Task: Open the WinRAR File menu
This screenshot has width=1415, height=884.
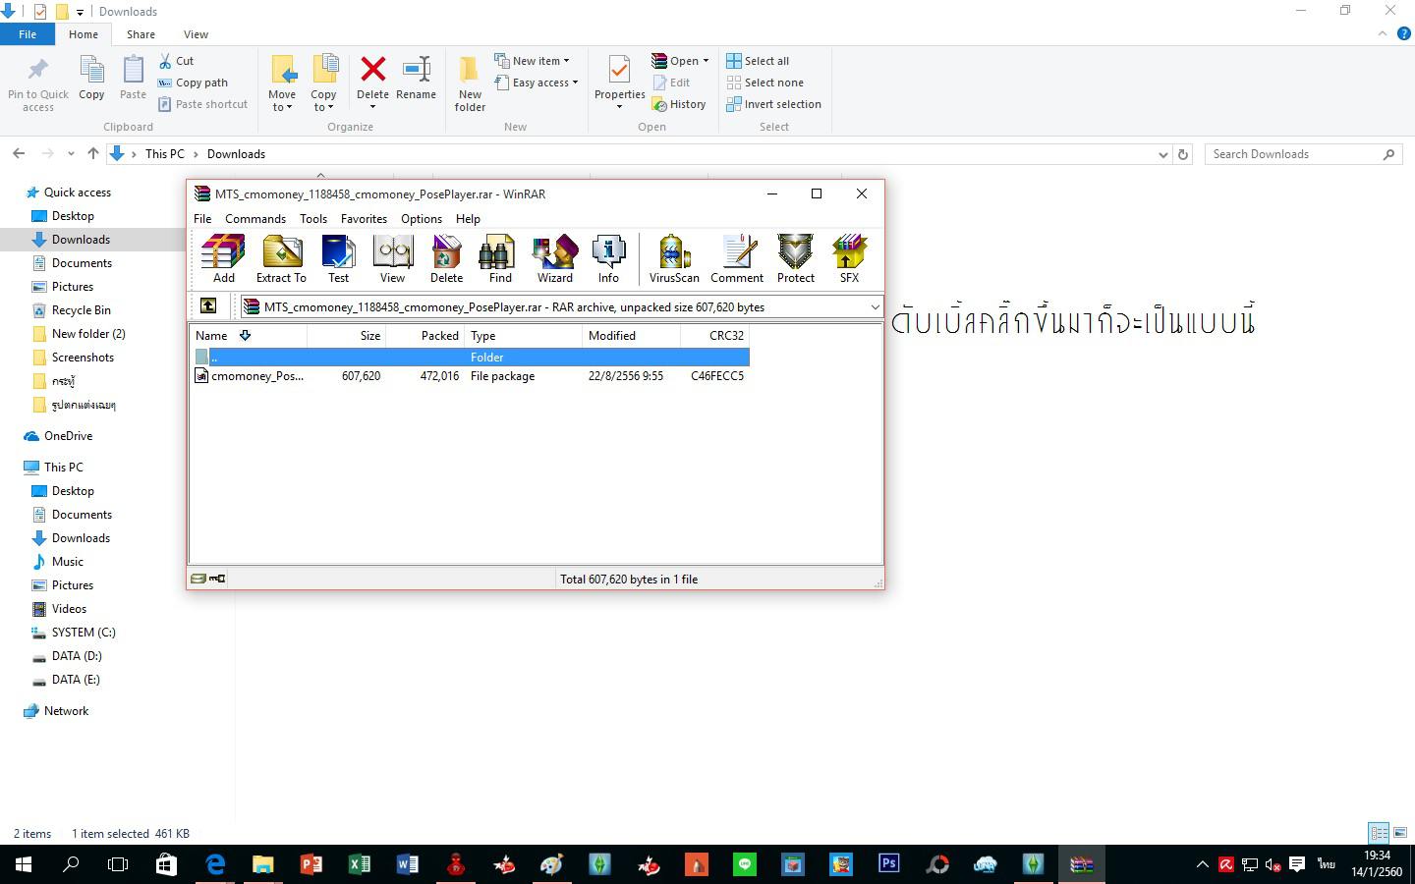Action: (202, 219)
